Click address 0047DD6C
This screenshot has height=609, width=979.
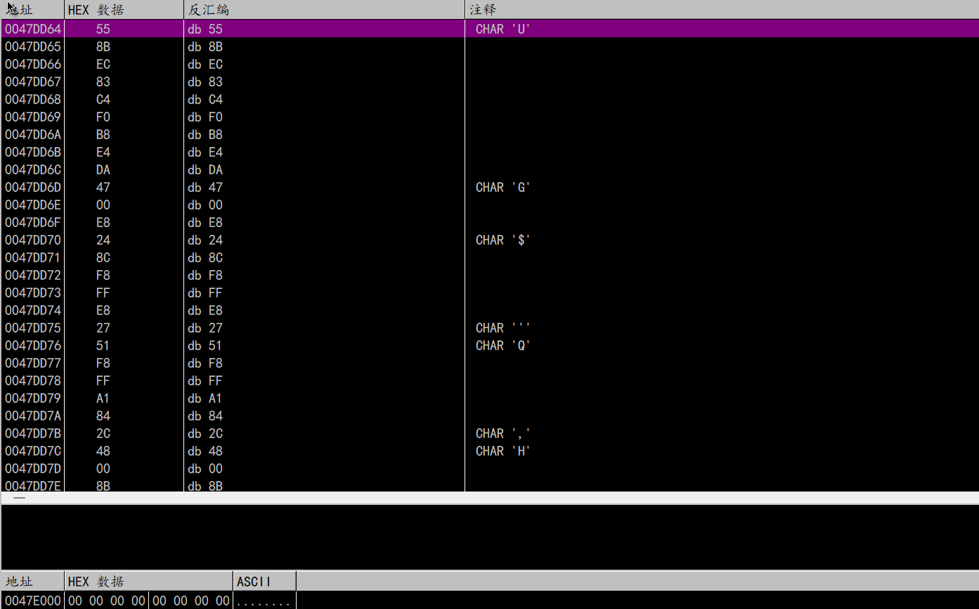(x=33, y=169)
